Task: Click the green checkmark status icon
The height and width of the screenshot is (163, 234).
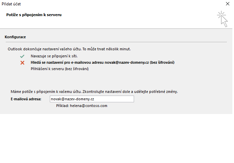Action: (22, 56)
